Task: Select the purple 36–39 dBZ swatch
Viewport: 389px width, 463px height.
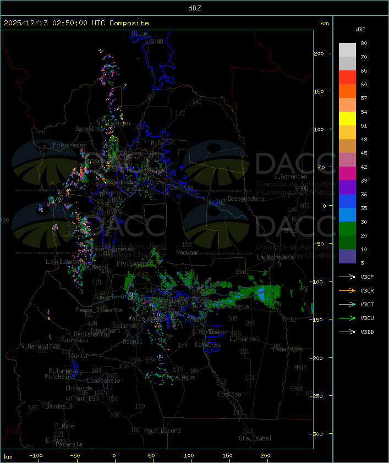Action: [347, 187]
